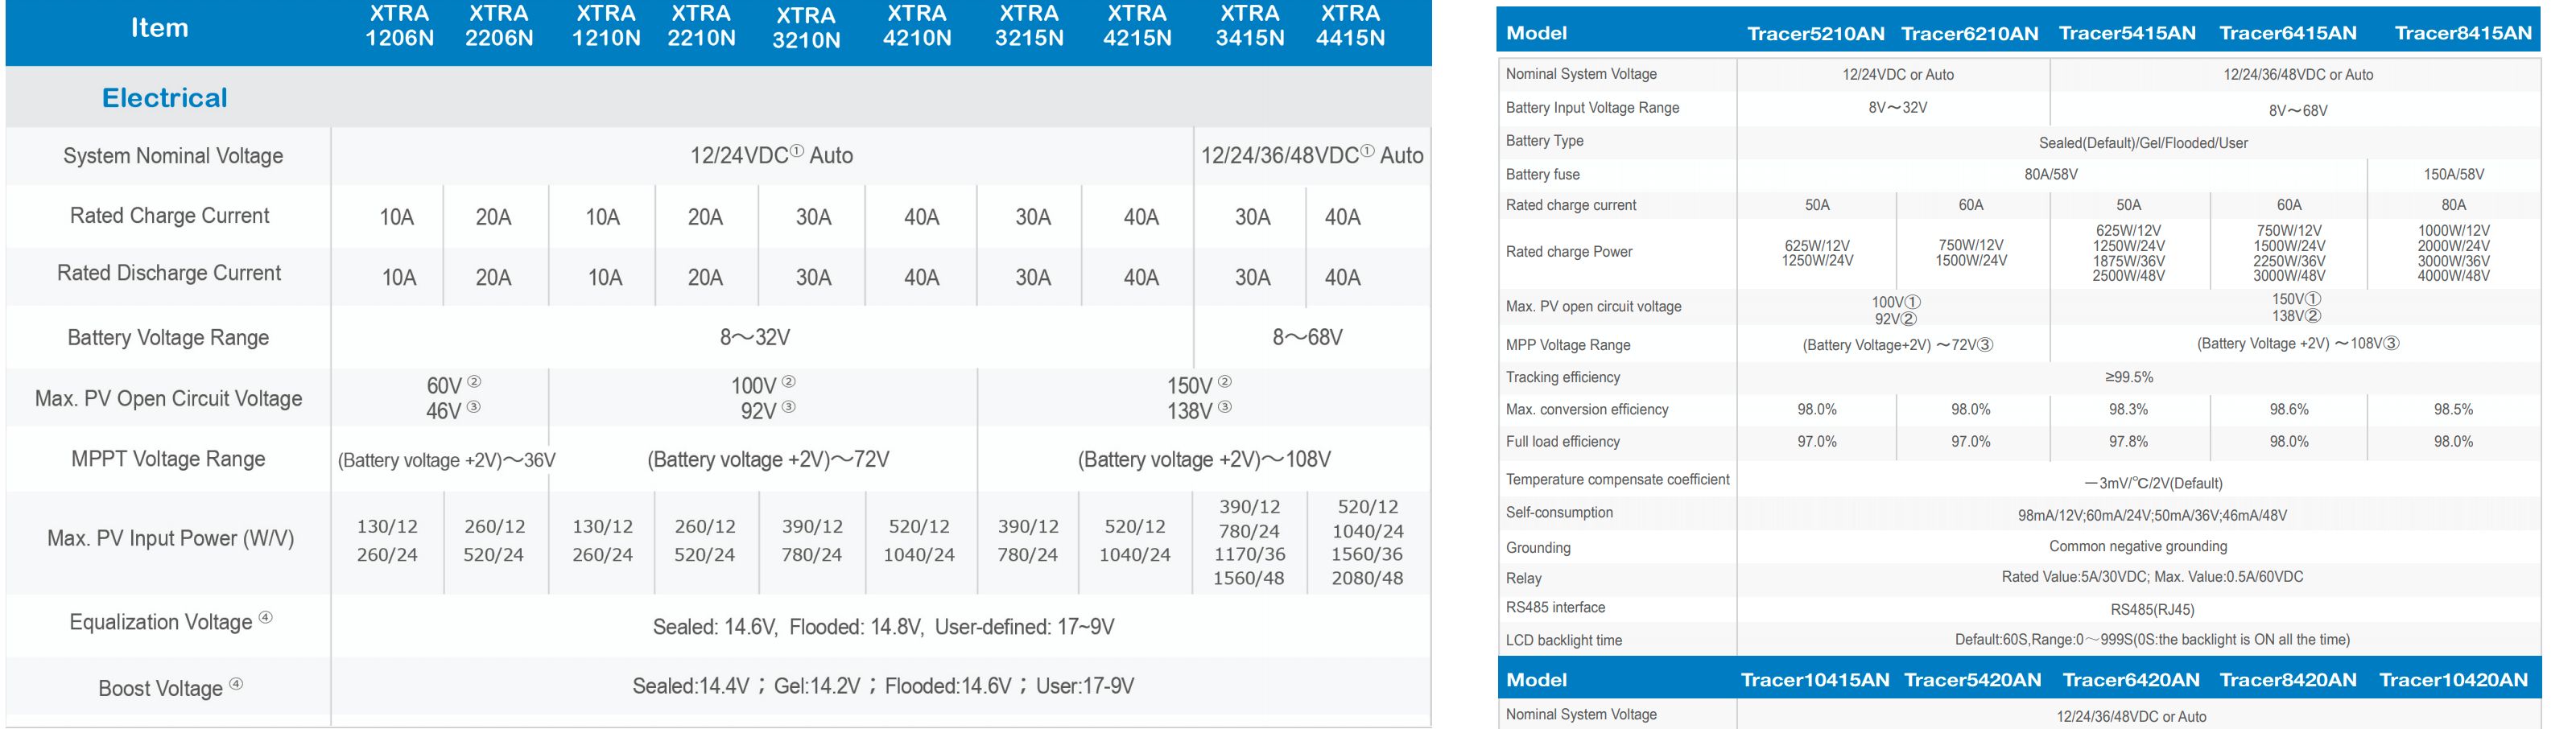Select the System Nominal Voltage row label

coord(173,155)
